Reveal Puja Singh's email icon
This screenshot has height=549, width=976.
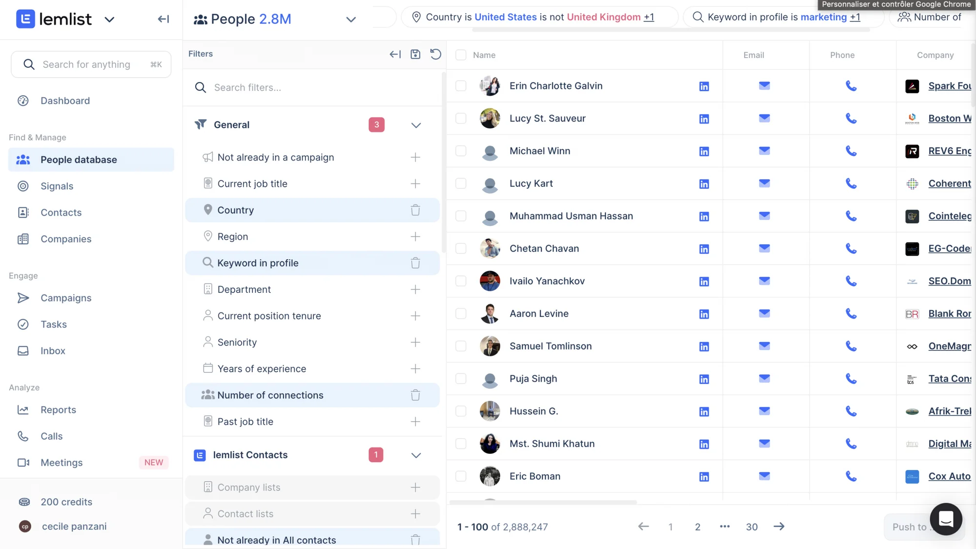[764, 378]
